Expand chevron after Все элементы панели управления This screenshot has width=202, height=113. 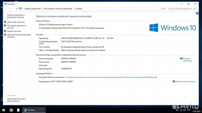click(x=74, y=9)
